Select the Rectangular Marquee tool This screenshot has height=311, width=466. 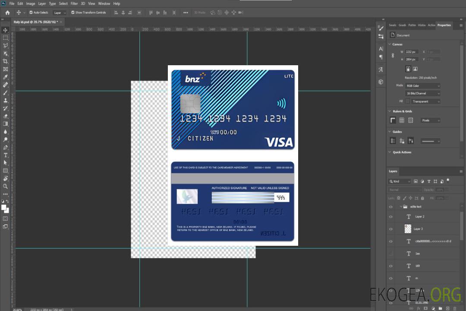(x=5, y=38)
